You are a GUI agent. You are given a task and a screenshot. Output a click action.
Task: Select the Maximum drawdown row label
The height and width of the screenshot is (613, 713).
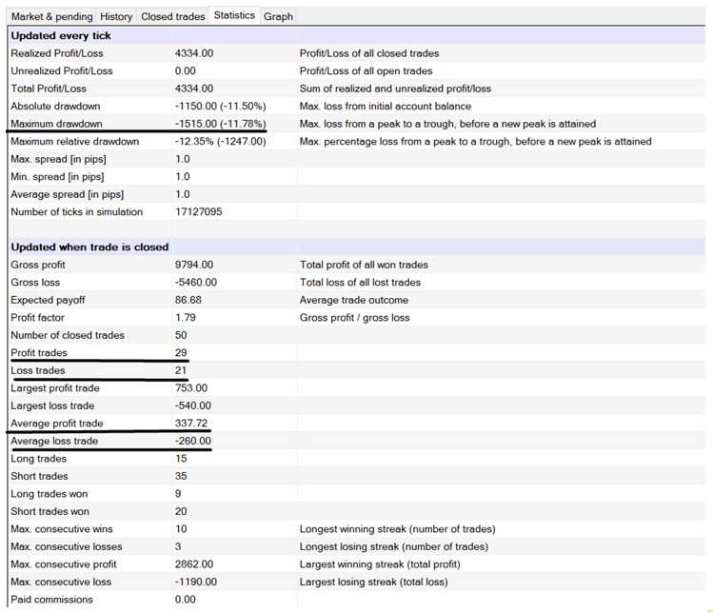click(56, 124)
